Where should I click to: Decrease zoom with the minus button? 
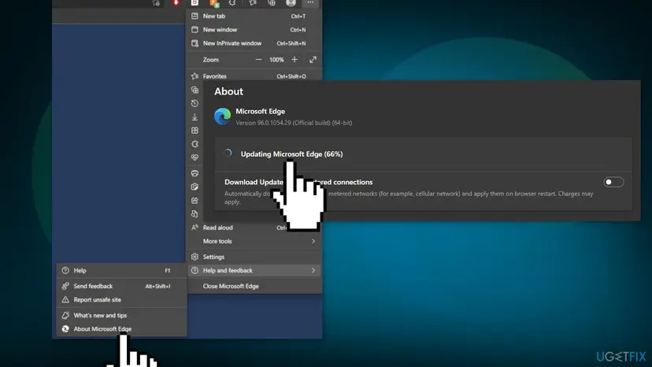(x=258, y=60)
